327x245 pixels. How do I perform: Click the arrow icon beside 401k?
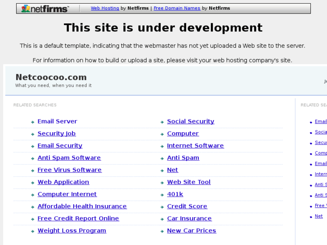pos(162,195)
